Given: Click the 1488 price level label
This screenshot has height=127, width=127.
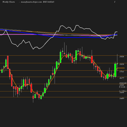Looking at the screenshot, I should click(x=122, y=92).
